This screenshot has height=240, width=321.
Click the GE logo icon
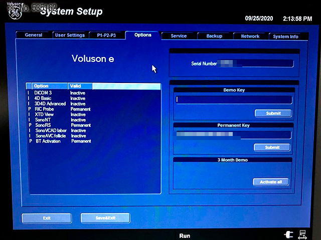[15, 12]
